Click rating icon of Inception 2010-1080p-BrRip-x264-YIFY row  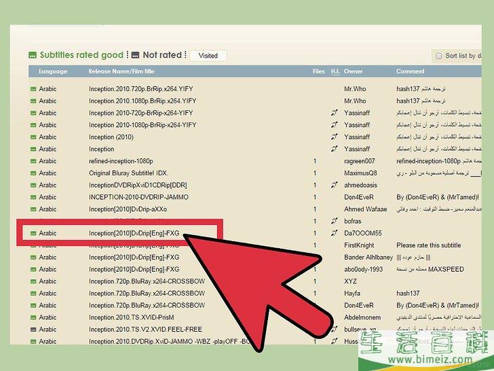coord(33,125)
